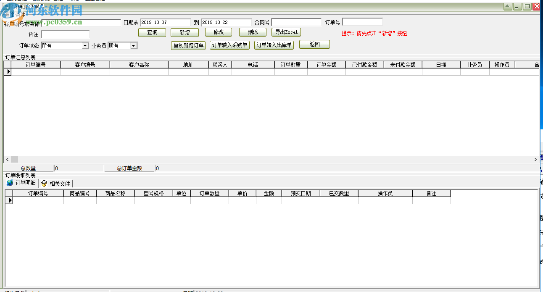Viewport: 543px width, 292px height.
Task: Click the summary list scrollbar left arrow
Action: [x=7, y=159]
